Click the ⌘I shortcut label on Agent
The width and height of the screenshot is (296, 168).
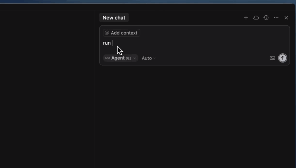click(x=129, y=58)
